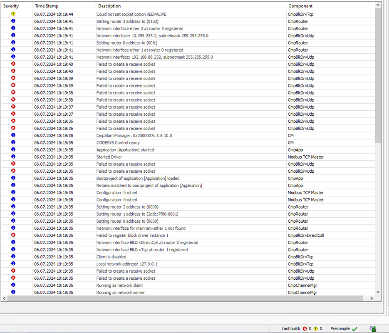Click the red error icon in Last build status
389x333 pixels.
(305, 328)
